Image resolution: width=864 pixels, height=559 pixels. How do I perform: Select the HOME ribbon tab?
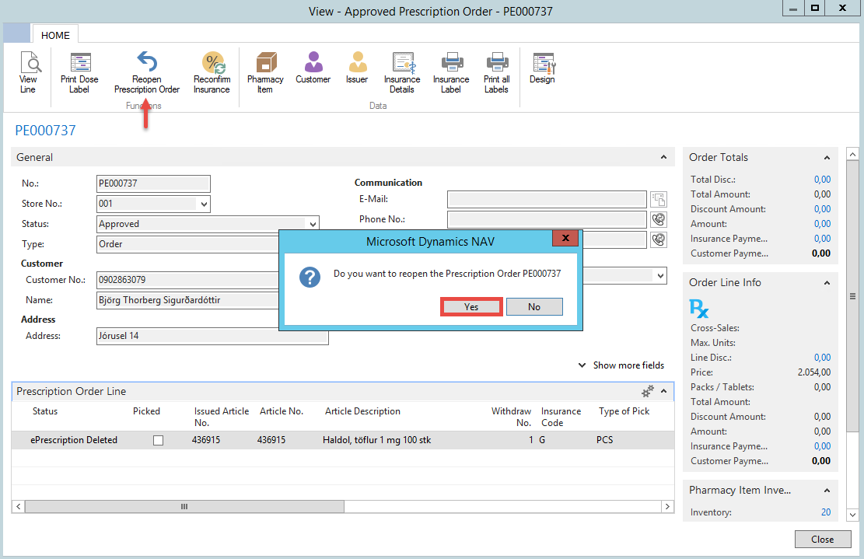[55, 35]
